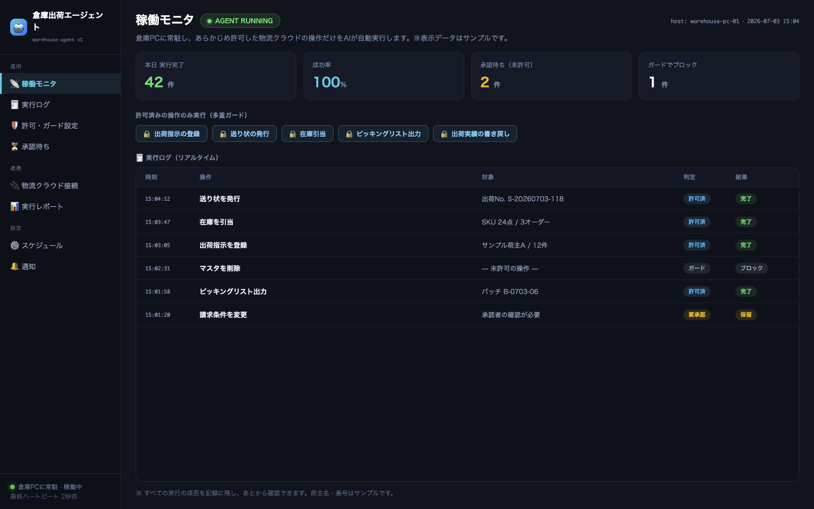The height and width of the screenshot is (509, 814).
Task: Click the host warehouse-pc-01 timestamp text
Action: point(735,21)
